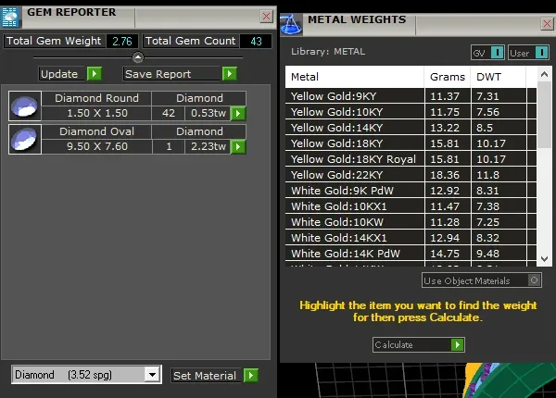Click the green arrow next to Save Report

pyautogui.click(x=230, y=74)
